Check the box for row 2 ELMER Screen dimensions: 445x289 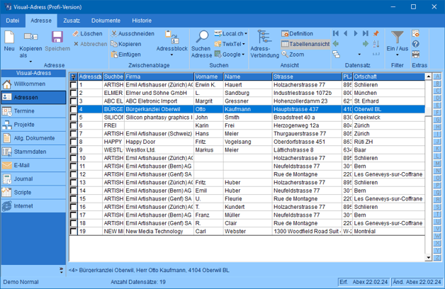(x=74, y=93)
